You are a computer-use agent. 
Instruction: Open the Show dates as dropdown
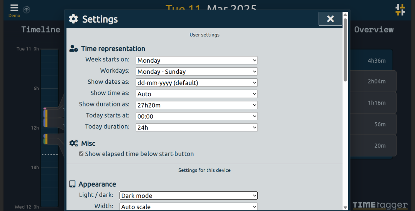click(x=197, y=83)
